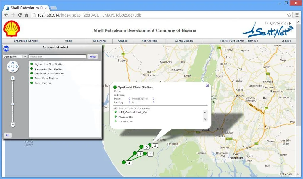Pan map left with arrow
303x179 pixels.
(x=9, y=67)
